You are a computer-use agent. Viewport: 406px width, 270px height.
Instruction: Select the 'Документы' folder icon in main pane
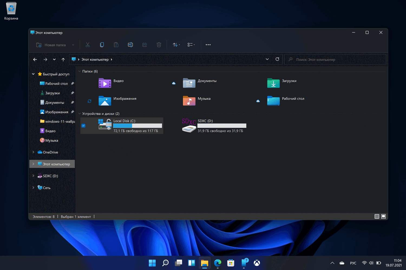pos(189,83)
